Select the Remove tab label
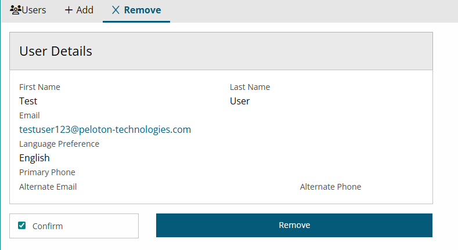The image size is (458, 250). [x=142, y=10]
